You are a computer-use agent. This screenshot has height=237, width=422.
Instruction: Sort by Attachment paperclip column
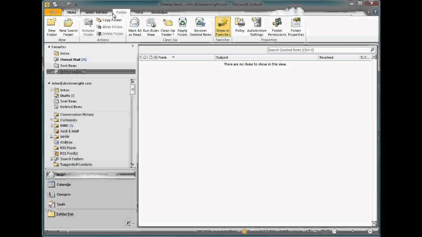coord(155,57)
